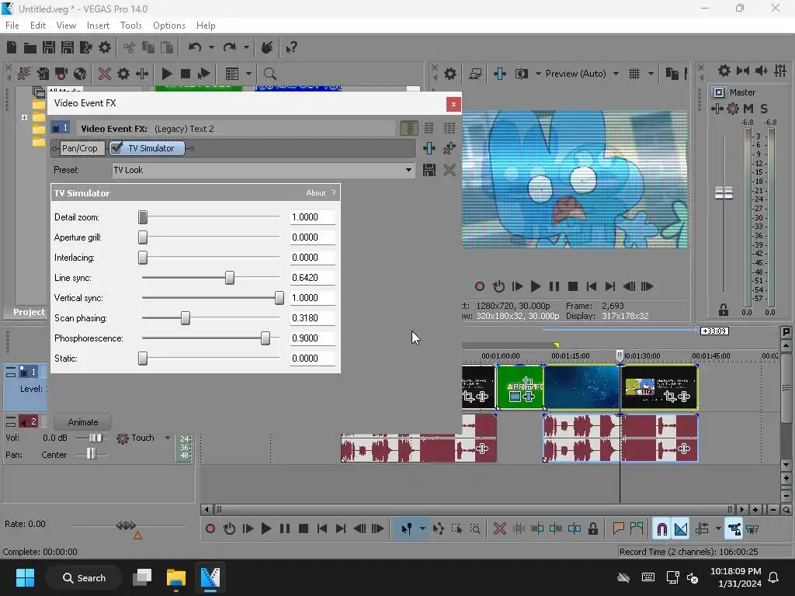This screenshot has height=596, width=795.
Task: Click the Phosphorescence slider handle
Action: click(x=266, y=338)
